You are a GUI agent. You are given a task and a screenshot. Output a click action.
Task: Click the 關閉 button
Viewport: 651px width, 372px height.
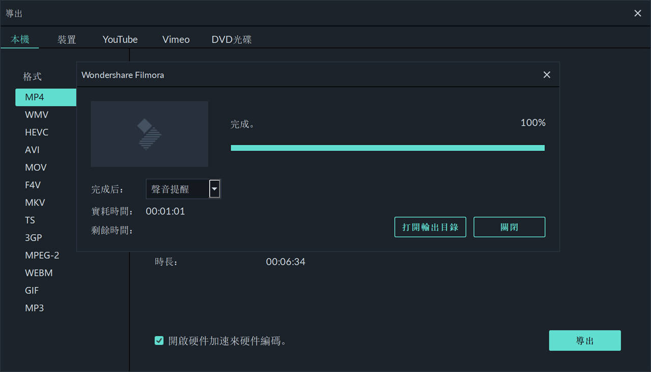[509, 227]
